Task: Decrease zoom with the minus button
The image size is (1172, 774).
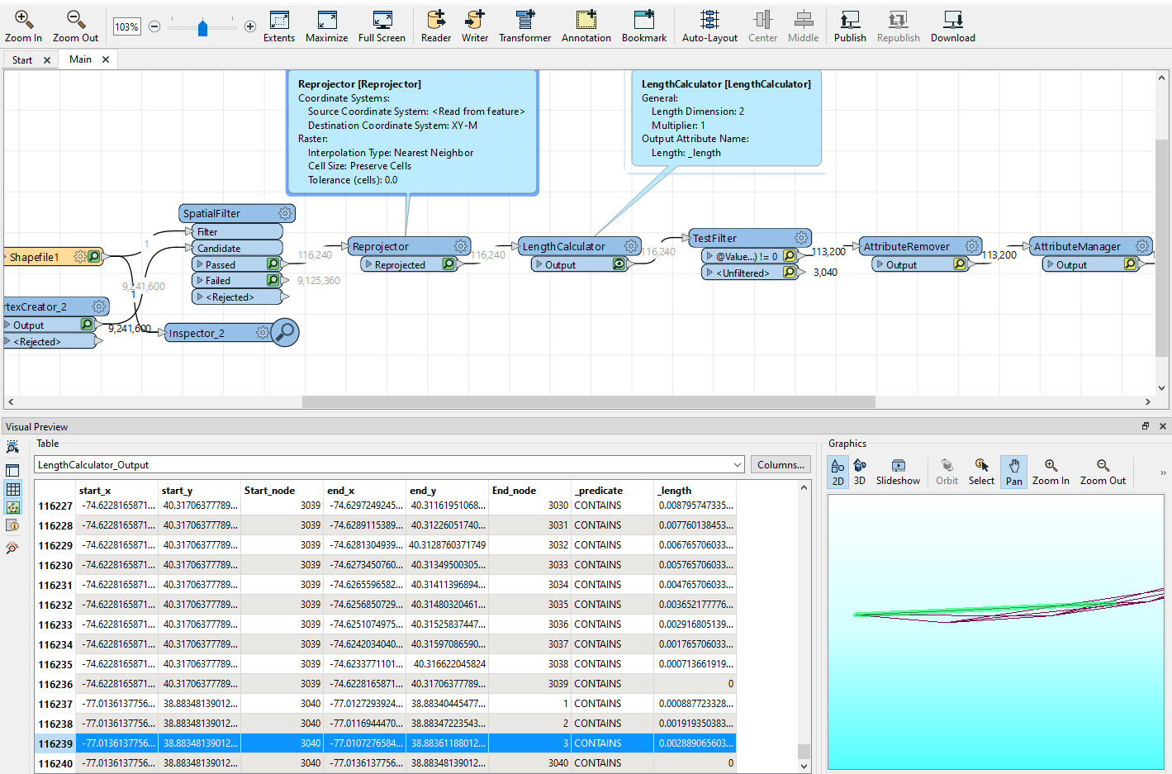Action: point(154,26)
